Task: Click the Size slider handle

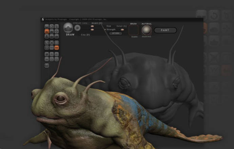Action: (x=92, y=26)
